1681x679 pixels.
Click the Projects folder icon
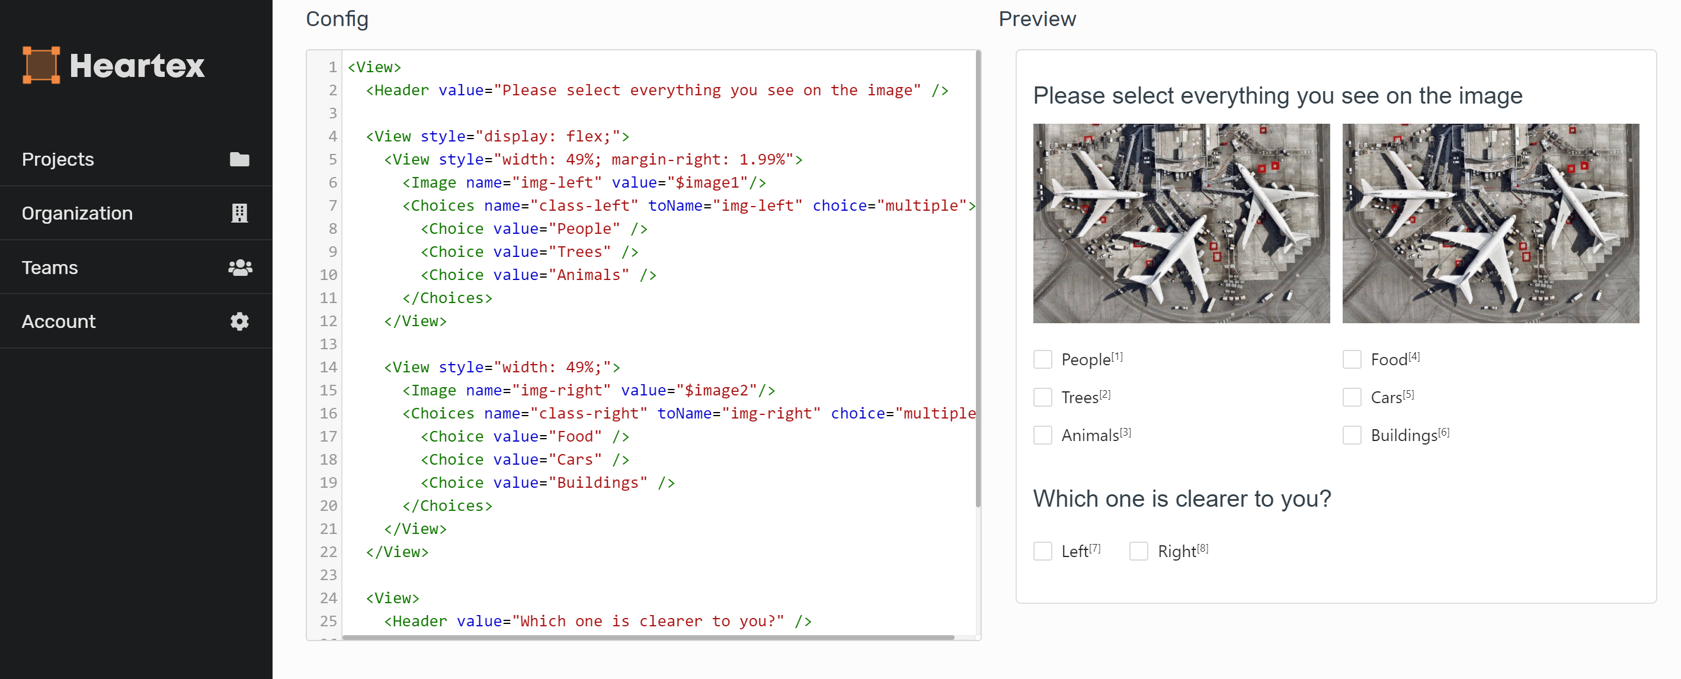(x=239, y=159)
